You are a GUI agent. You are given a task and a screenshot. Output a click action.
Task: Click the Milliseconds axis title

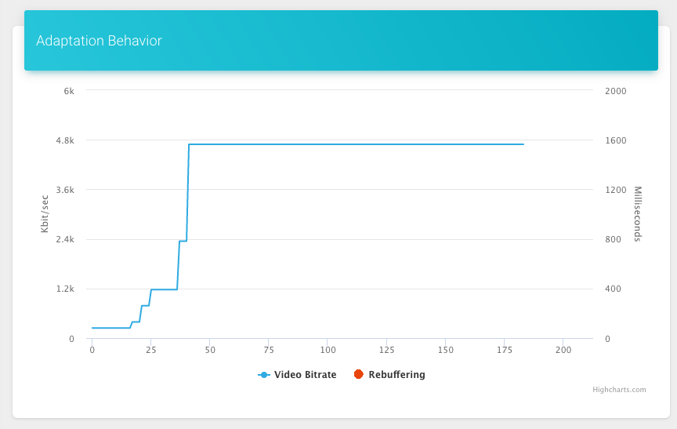(638, 214)
